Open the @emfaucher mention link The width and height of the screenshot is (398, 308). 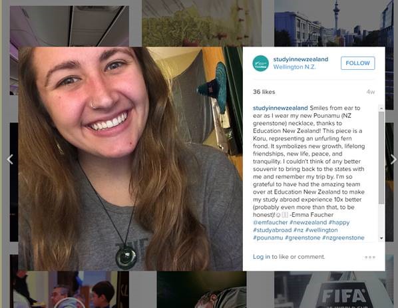(270, 222)
